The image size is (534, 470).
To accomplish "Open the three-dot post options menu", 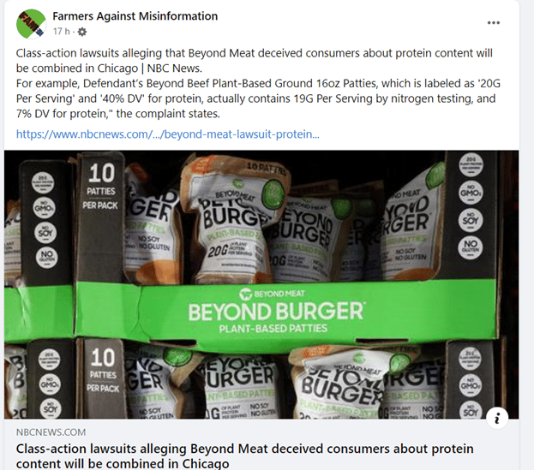I will 493,23.
